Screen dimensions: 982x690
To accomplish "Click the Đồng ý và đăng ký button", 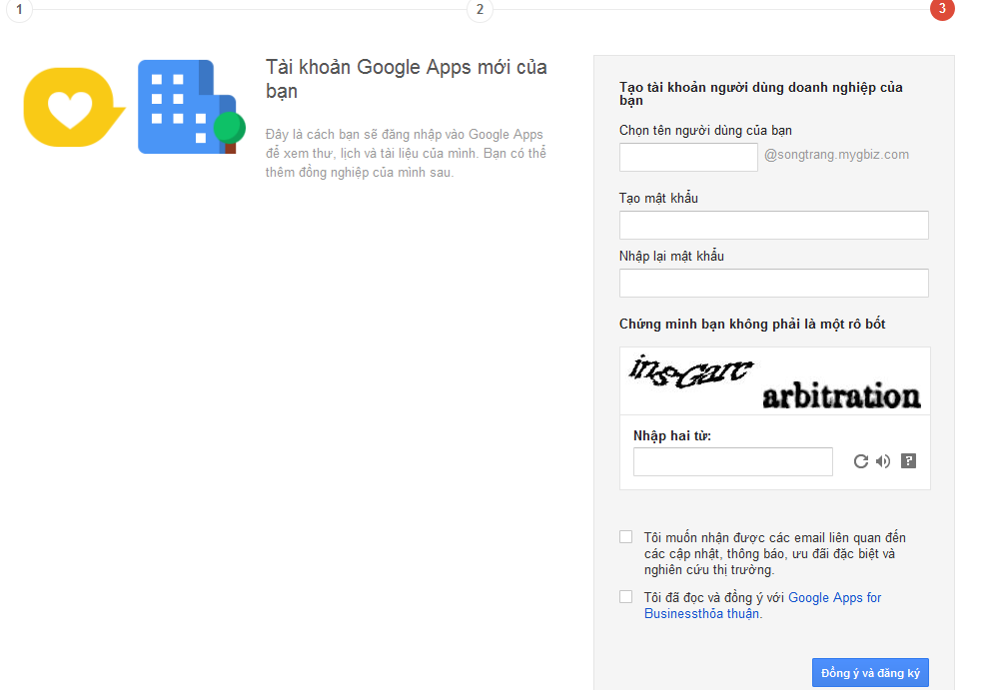I will click(870, 673).
